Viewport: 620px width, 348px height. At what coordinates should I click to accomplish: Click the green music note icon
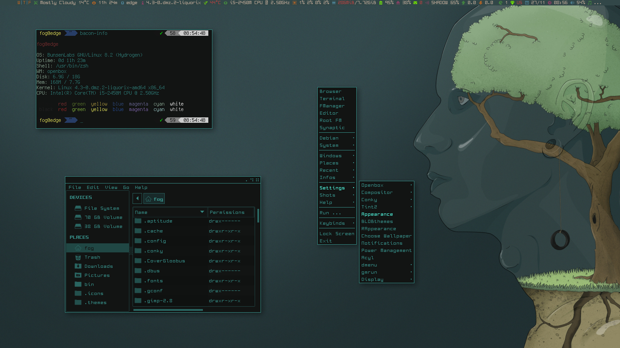590,3
